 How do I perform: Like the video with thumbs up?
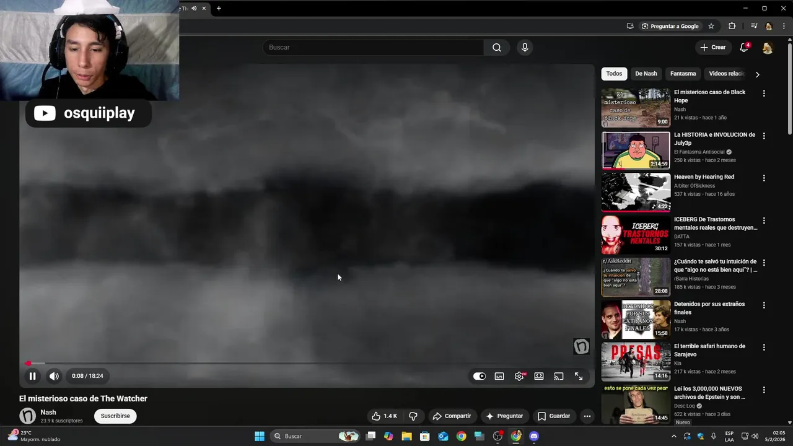384,416
